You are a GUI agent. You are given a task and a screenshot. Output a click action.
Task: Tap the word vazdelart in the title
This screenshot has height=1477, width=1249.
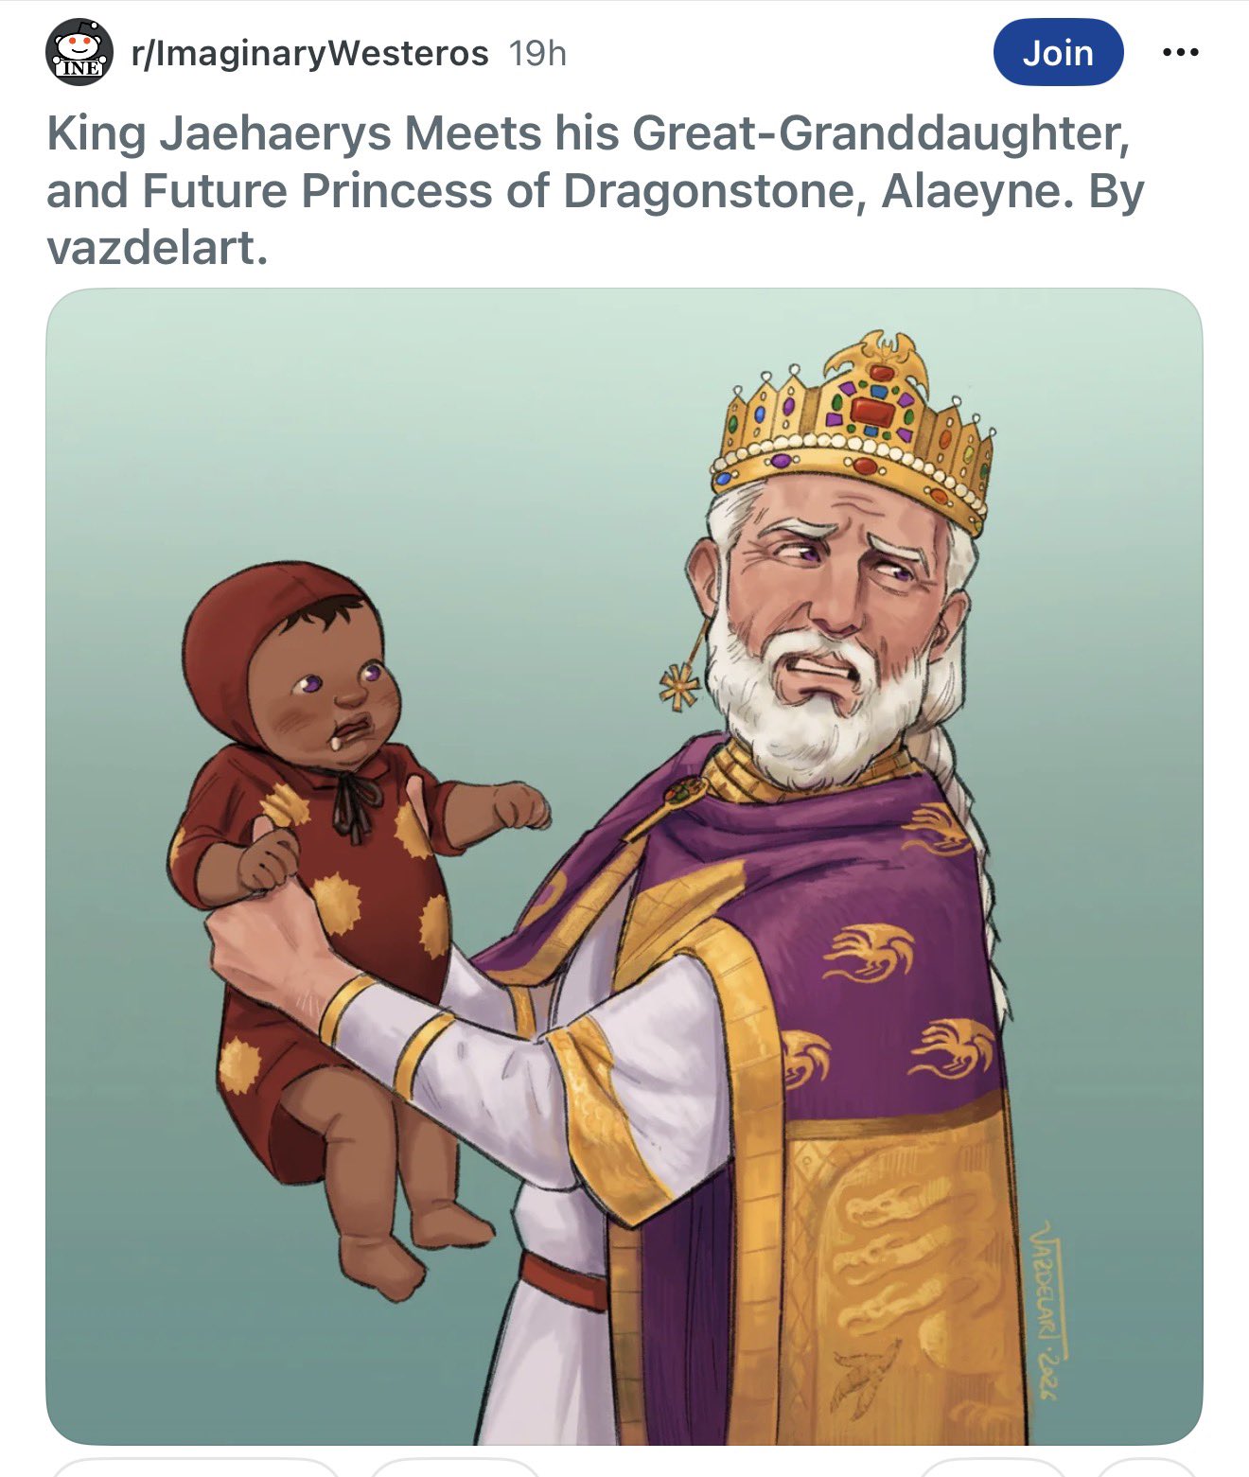pyautogui.click(x=157, y=249)
